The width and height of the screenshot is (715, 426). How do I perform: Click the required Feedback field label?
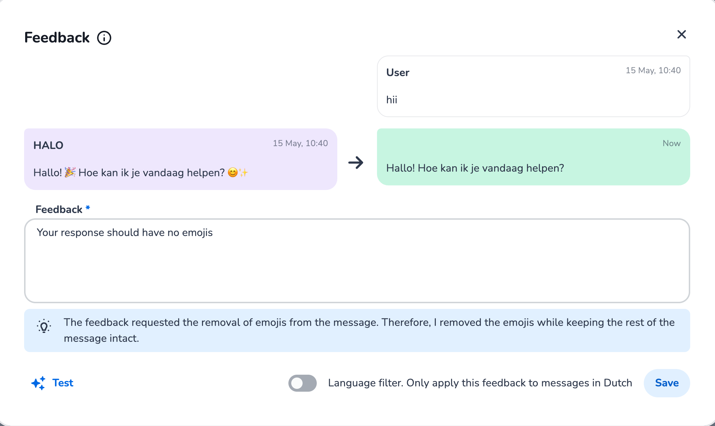pos(59,209)
